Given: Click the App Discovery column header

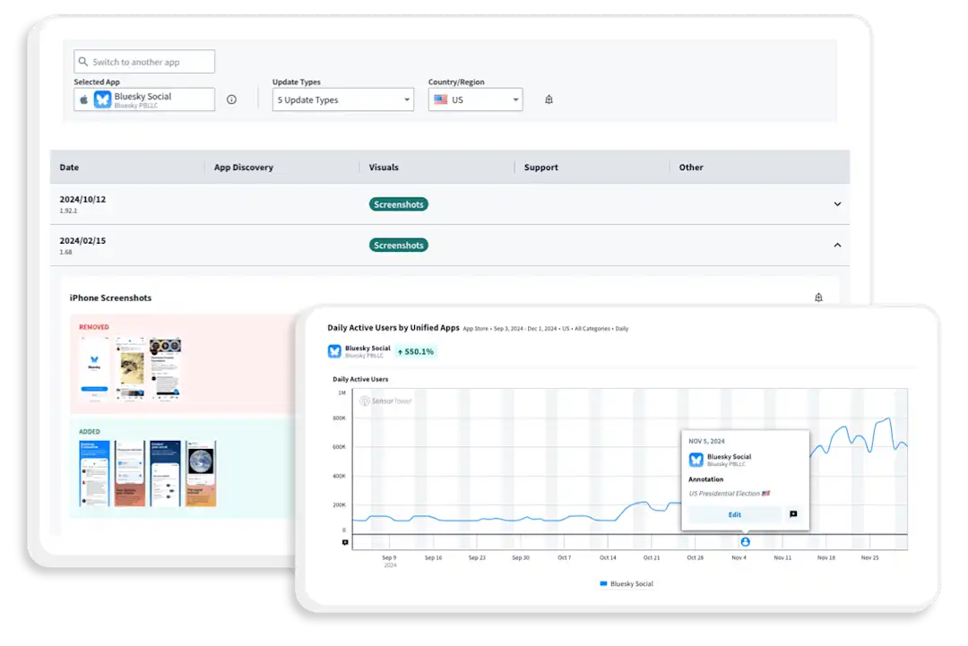Looking at the screenshot, I should [x=243, y=168].
